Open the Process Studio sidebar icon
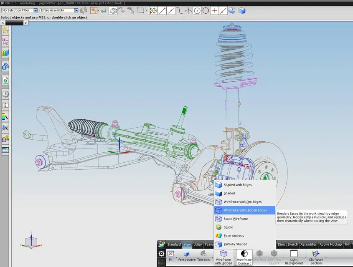Screen dimensions: 353x267 (5, 128)
